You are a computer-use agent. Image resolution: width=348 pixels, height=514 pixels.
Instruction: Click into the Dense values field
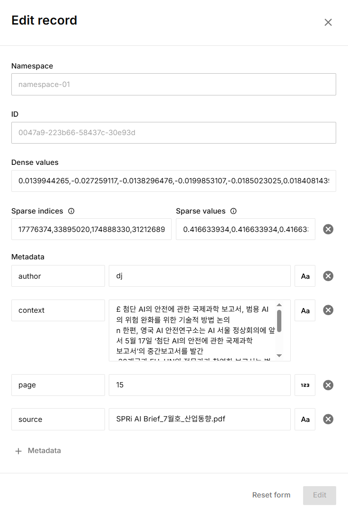[174, 181]
